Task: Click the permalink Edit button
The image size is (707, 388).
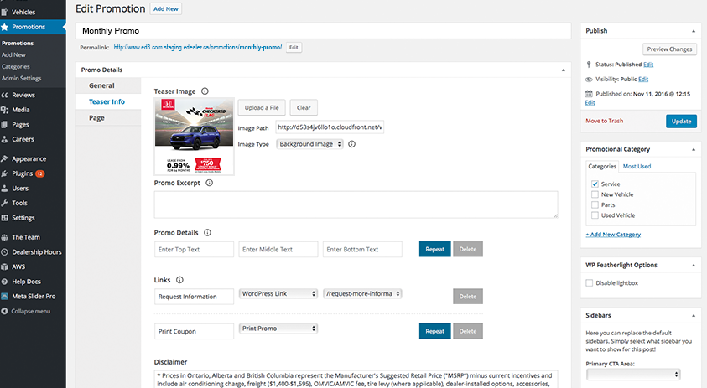Action: (x=294, y=47)
